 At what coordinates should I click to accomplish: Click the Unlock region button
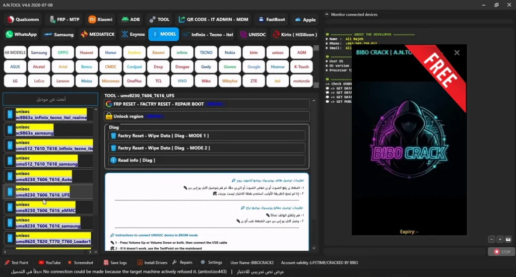point(207,116)
